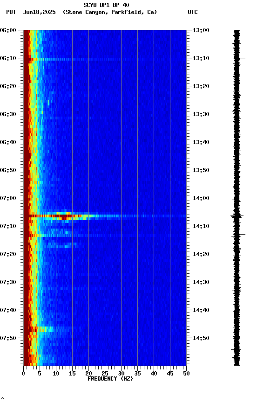Click the 5 Hz frequency axis label

40,374
